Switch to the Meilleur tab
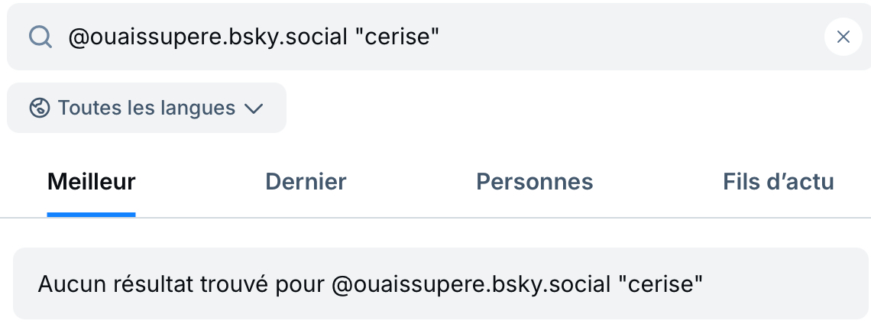 92,182
